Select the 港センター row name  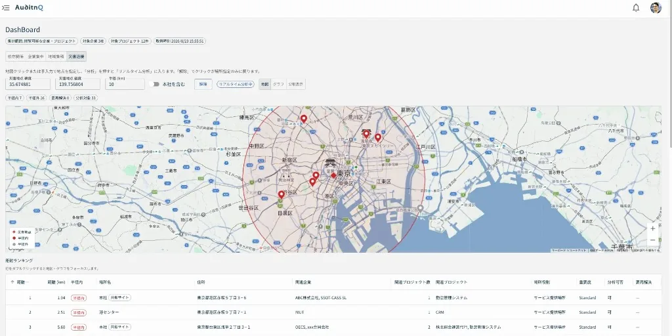pyautogui.click(x=109, y=312)
